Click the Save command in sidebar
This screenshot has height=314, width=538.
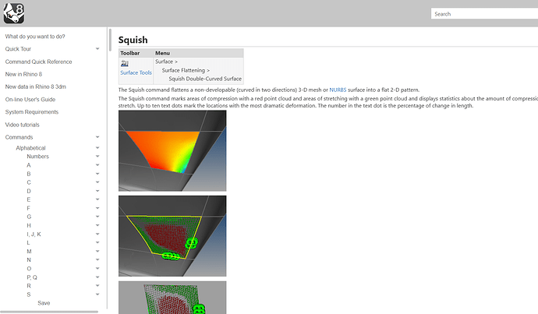(x=44, y=303)
